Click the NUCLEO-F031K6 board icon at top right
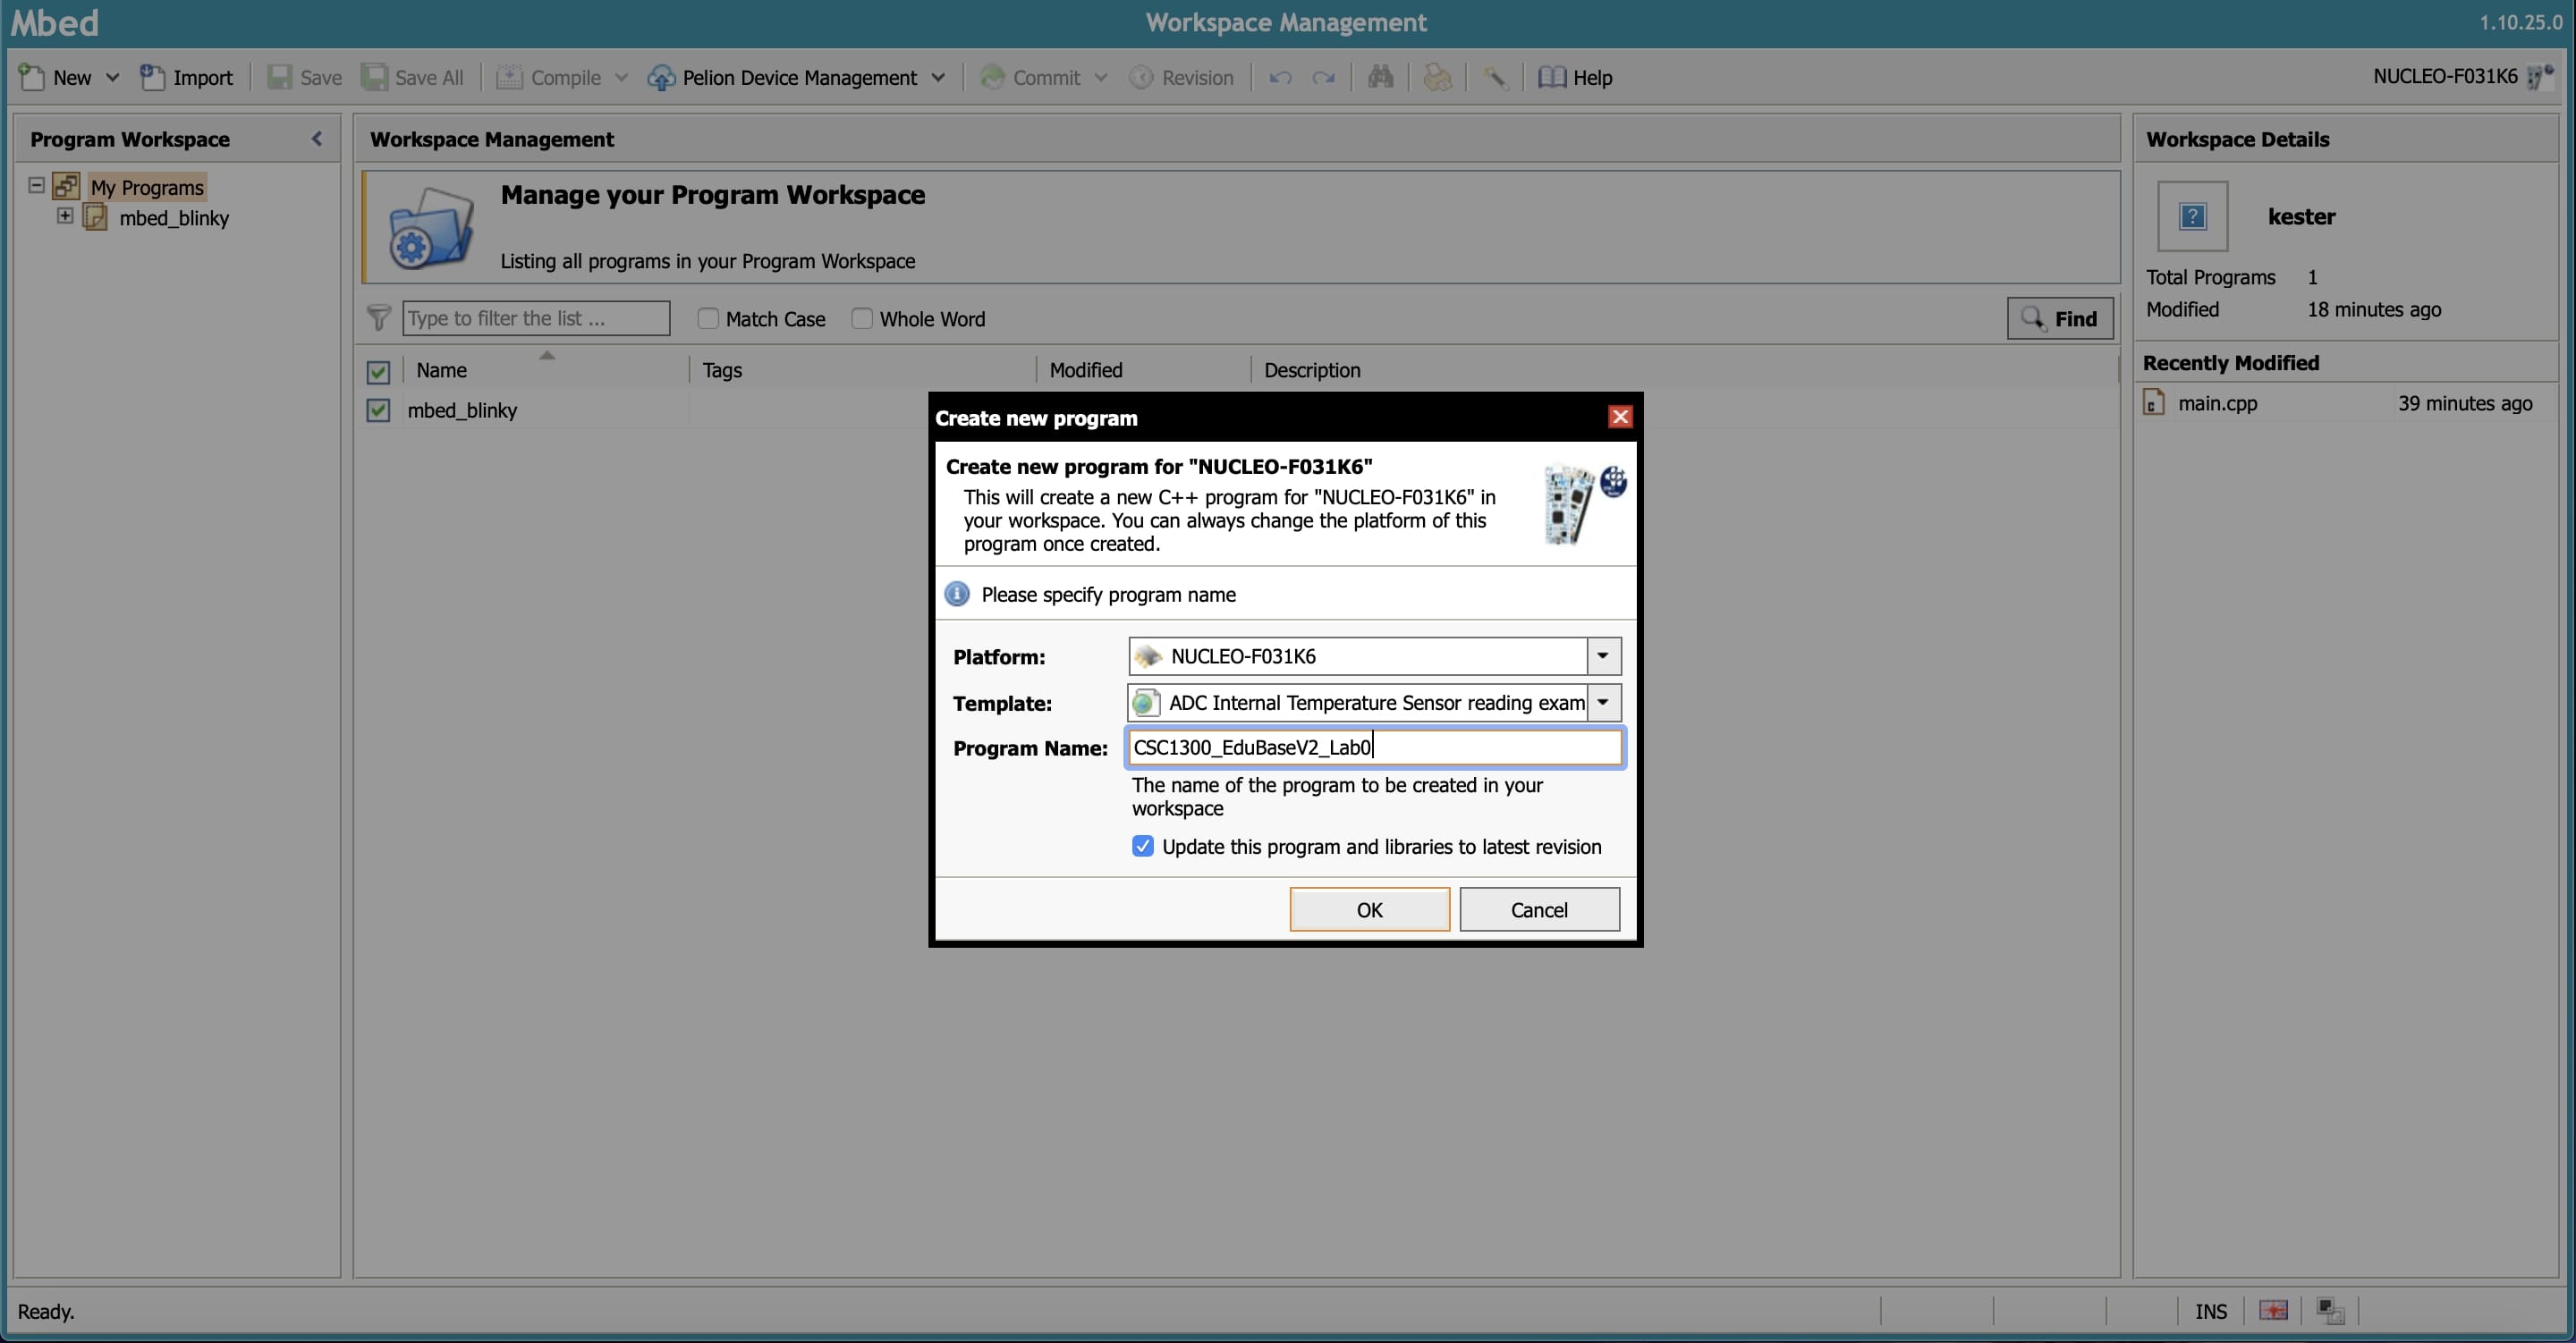 click(x=2539, y=76)
